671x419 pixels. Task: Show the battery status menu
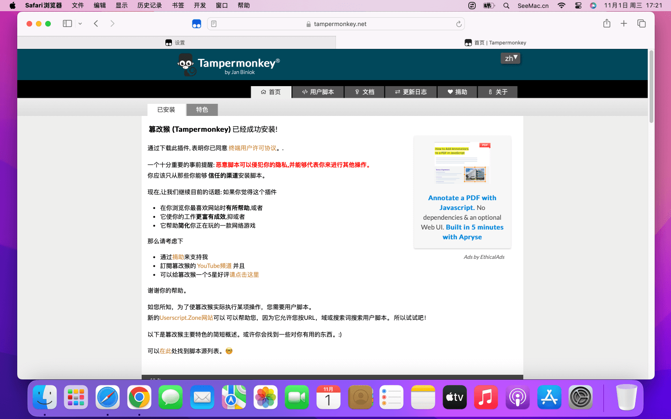[x=489, y=6]
